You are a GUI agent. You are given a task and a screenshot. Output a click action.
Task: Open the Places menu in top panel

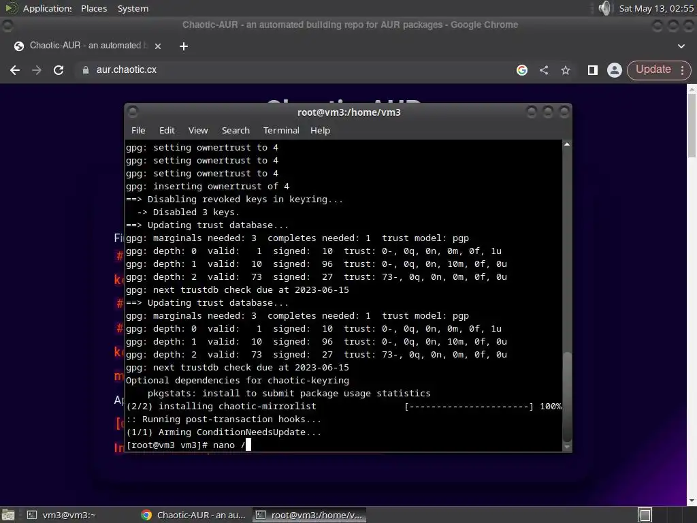tap(94, 8)
